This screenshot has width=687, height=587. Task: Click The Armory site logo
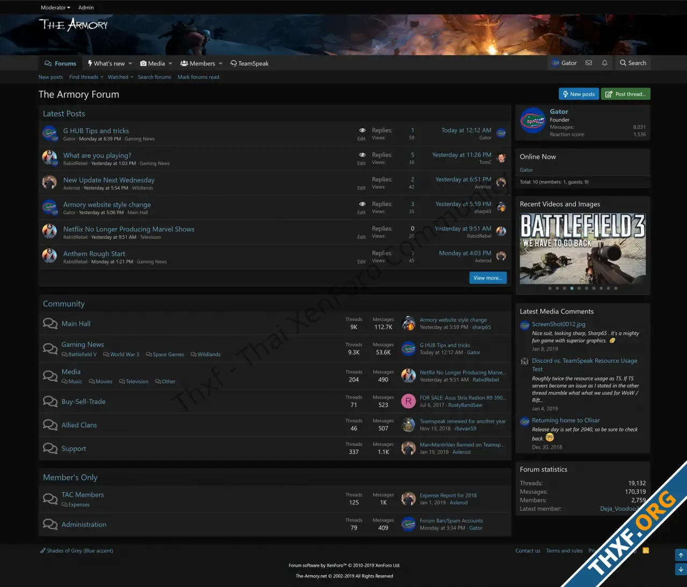(x=73, y=25)
